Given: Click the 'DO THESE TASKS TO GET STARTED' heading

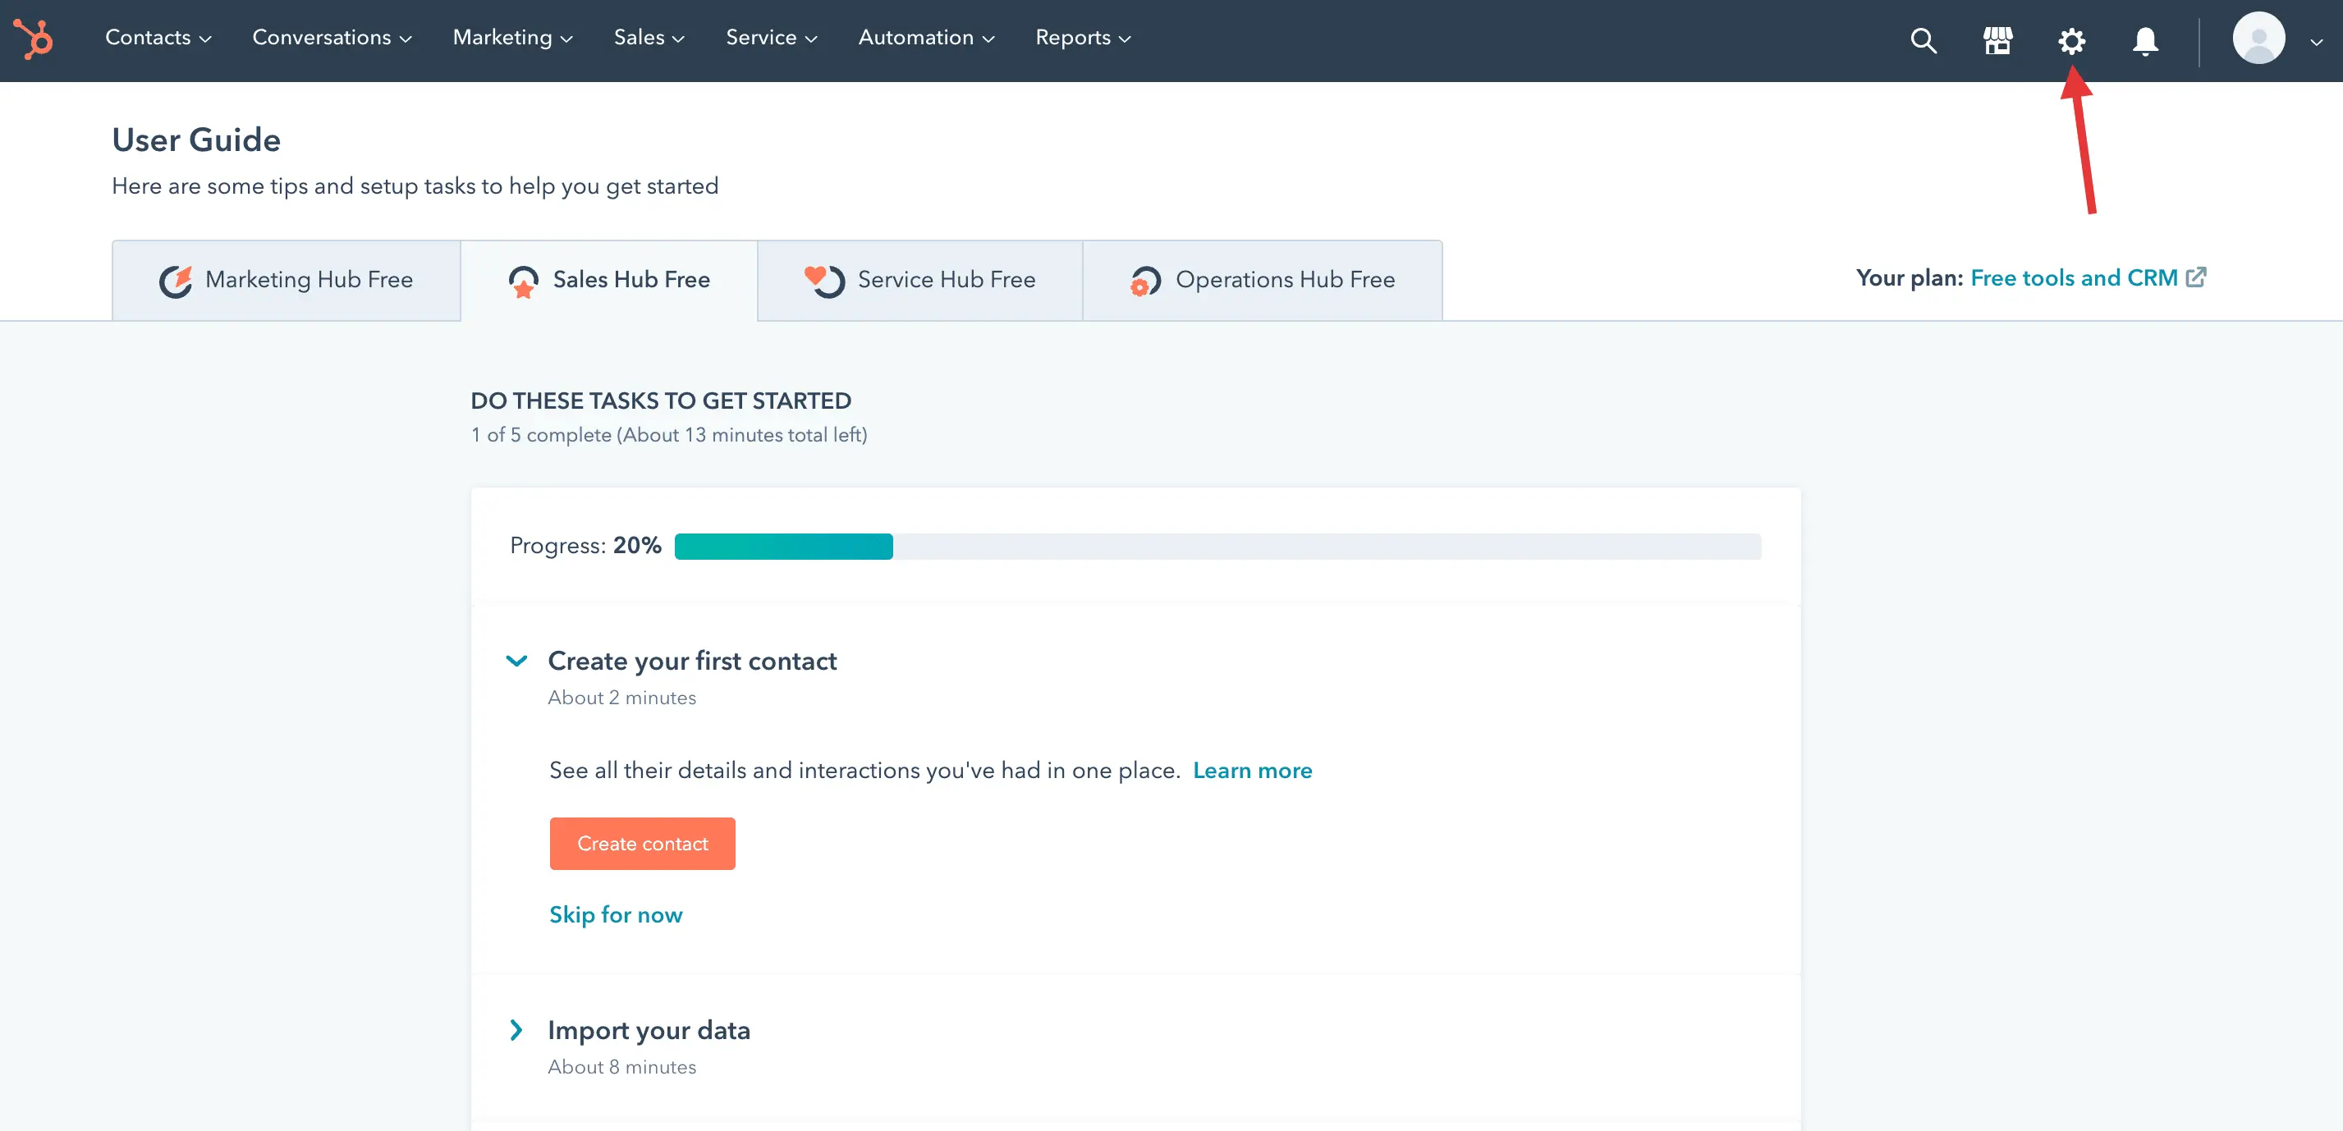Looking at the screenshot, I should (x=661, y=401).
